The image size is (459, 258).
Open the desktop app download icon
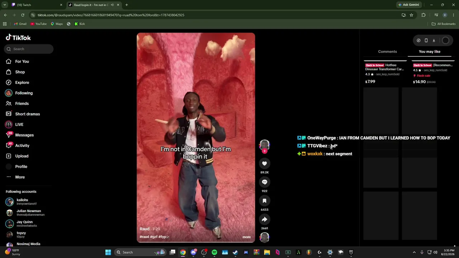coord(434,40)
